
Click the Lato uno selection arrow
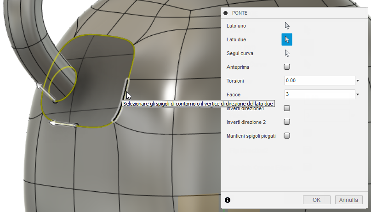point(287,26)
